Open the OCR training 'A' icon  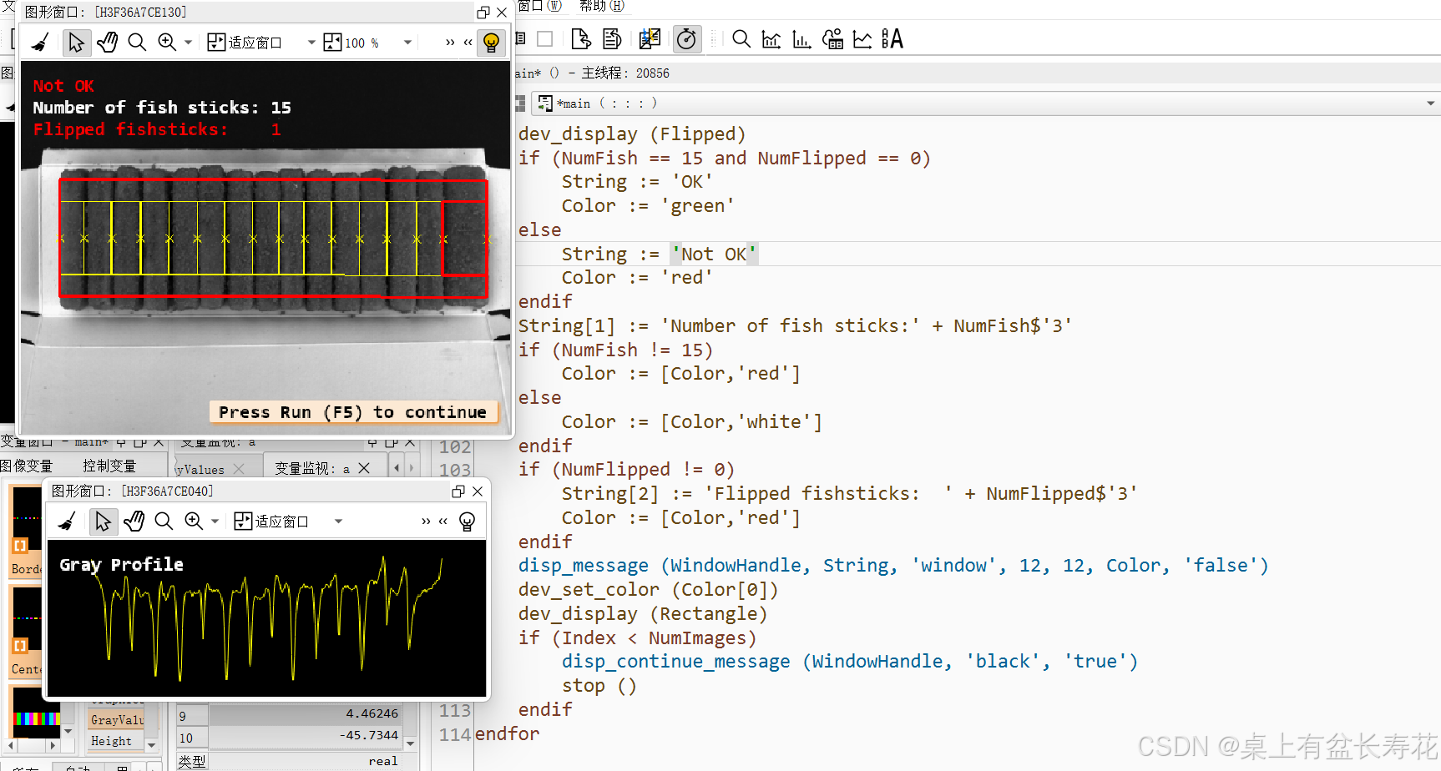pos(892,39)
